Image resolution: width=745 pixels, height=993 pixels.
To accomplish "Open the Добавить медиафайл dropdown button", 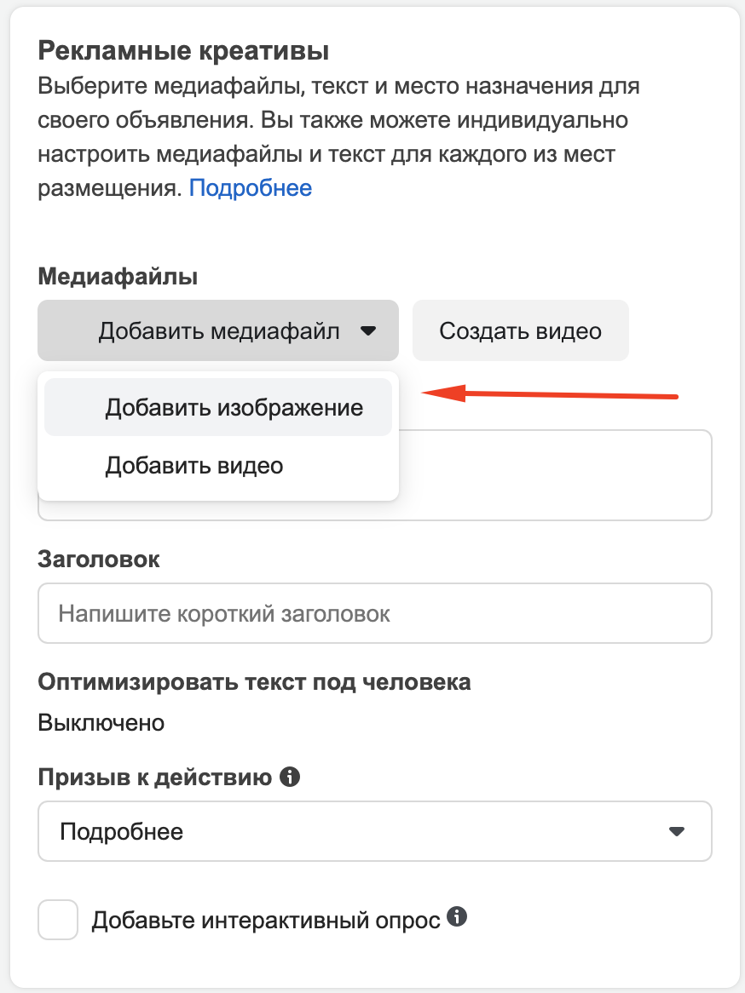I will point(218,330).
